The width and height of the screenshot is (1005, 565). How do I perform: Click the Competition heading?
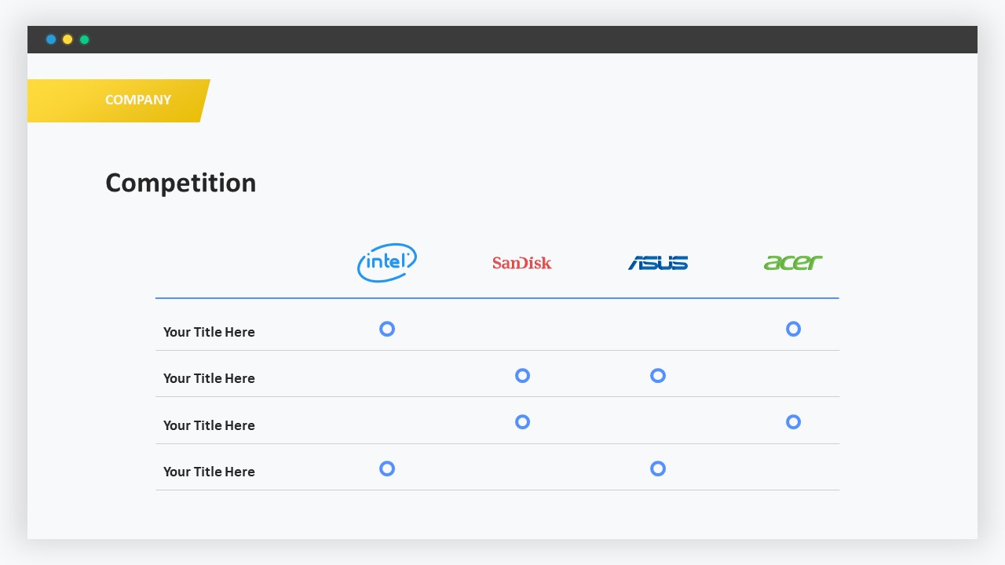coord(181,183)
